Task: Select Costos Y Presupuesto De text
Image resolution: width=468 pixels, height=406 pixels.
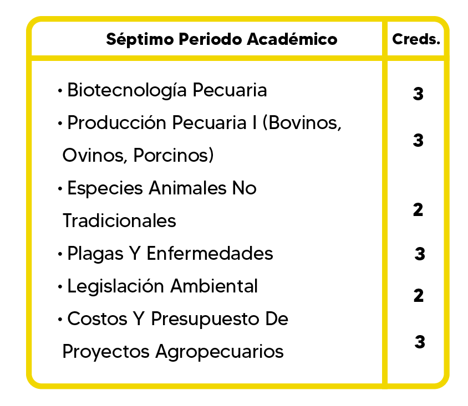Action: coord(177,319)
